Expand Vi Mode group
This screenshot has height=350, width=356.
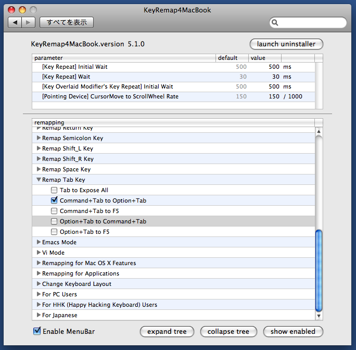39,253
